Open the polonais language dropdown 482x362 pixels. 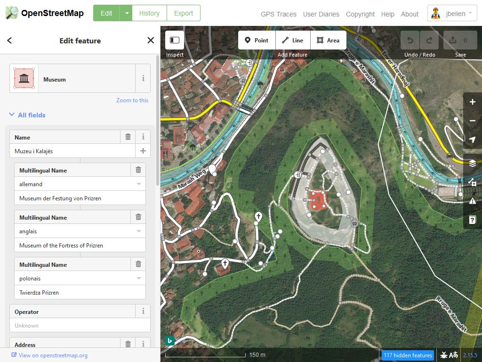pyautogui.click(x=139, y=279)
